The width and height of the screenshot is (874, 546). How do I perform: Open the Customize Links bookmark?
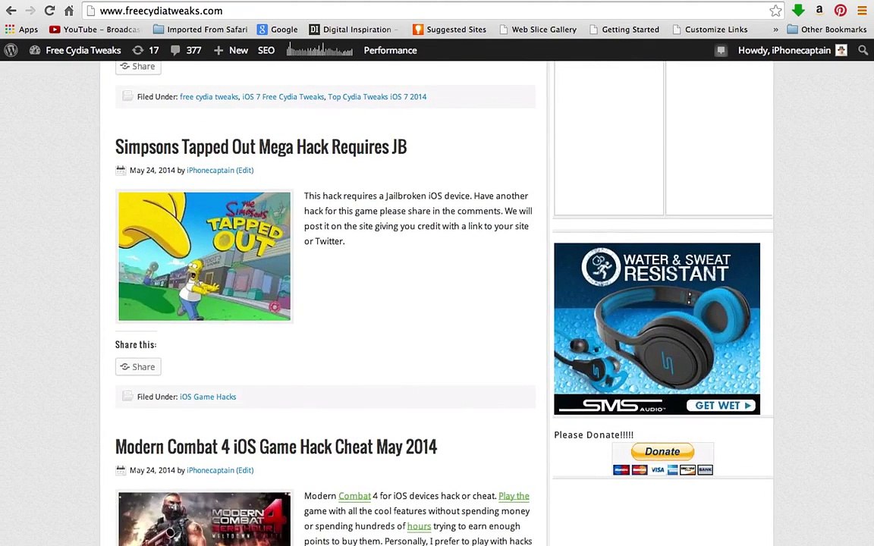point(710,30)
